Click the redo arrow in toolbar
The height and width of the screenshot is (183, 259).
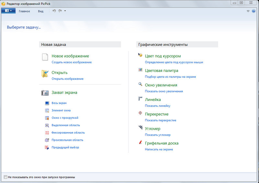[60, 11]
